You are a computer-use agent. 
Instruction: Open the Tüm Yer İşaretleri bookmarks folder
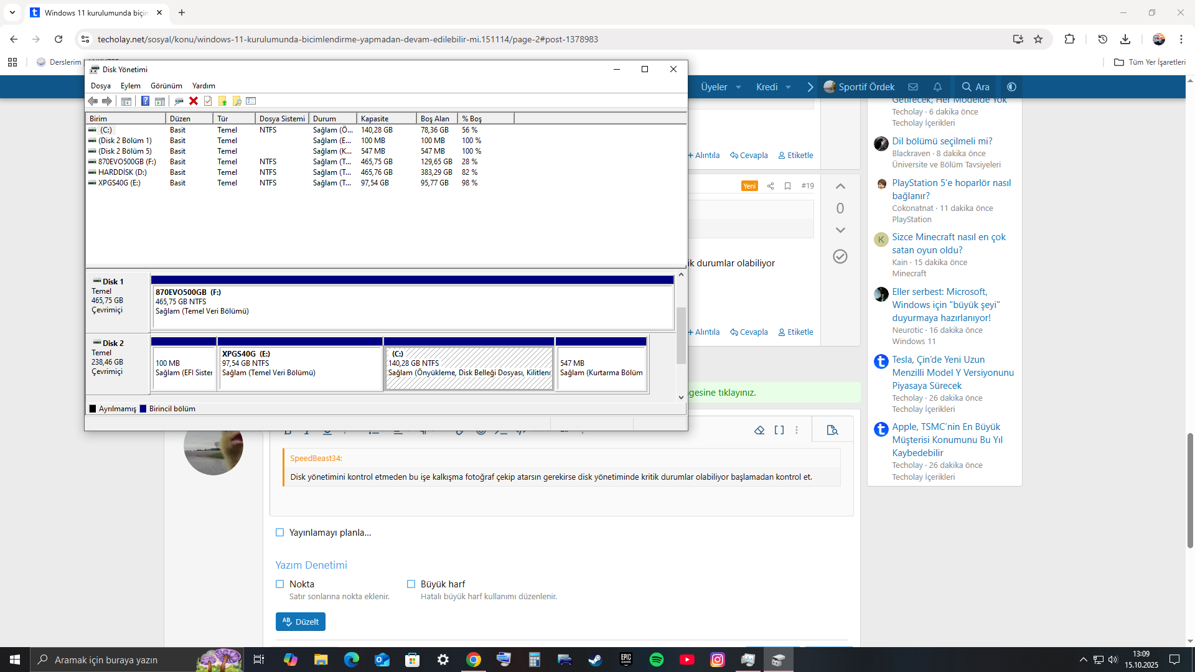(x=1150, y=62)
